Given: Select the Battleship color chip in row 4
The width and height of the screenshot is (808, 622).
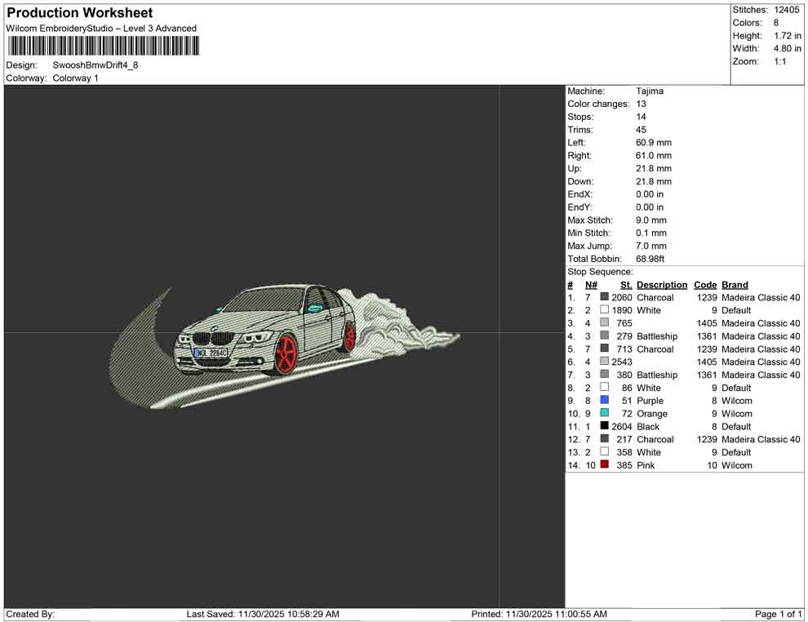Looking at the screenshot, I should click(x=604, y=336).
